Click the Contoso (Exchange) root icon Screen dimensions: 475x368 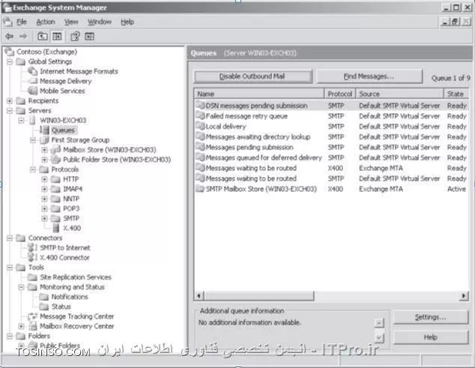10,52
